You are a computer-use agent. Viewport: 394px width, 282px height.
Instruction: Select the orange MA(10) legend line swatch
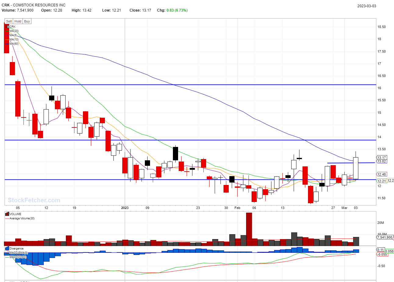tap(7, 40)
